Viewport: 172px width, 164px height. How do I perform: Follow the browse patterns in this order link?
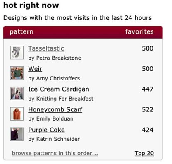pos(55,153)
